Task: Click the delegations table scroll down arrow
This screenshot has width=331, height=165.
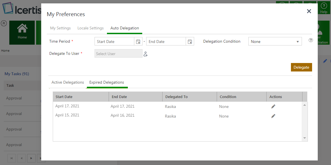Action: (304, 138)
